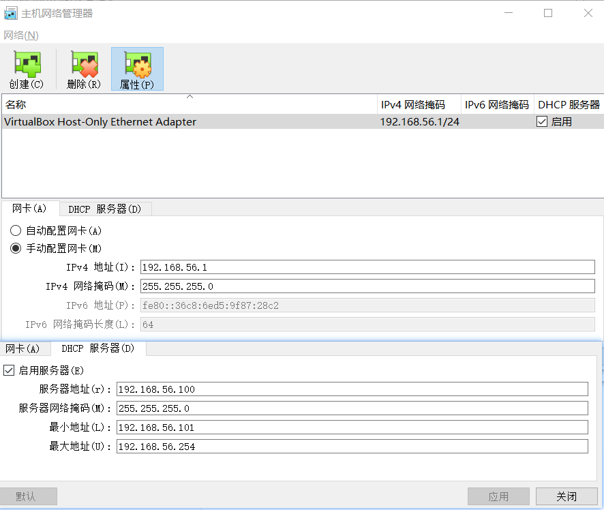Viewport: 604px width, 510px height.
Task: Minimize the Host Network Manager window
Action: 509,13
